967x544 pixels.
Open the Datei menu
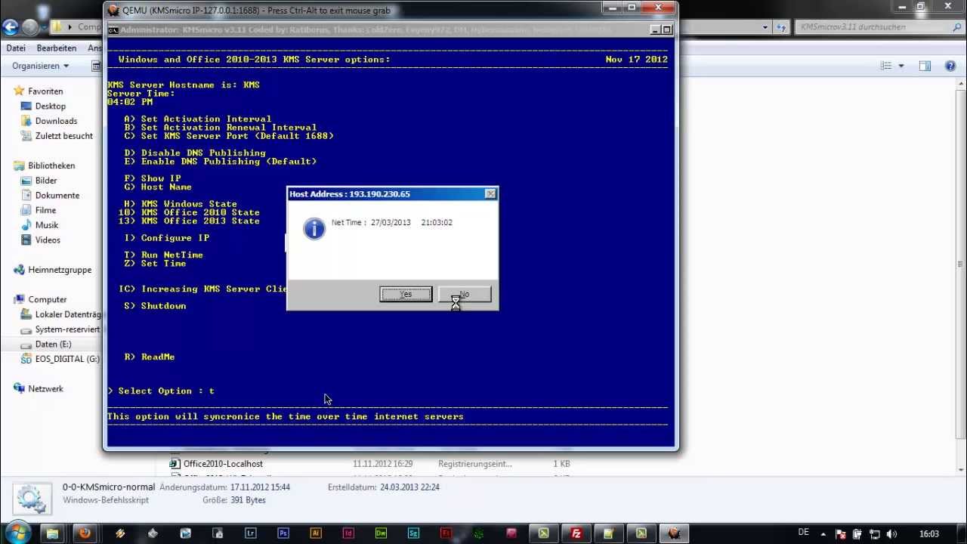point(16,48)
